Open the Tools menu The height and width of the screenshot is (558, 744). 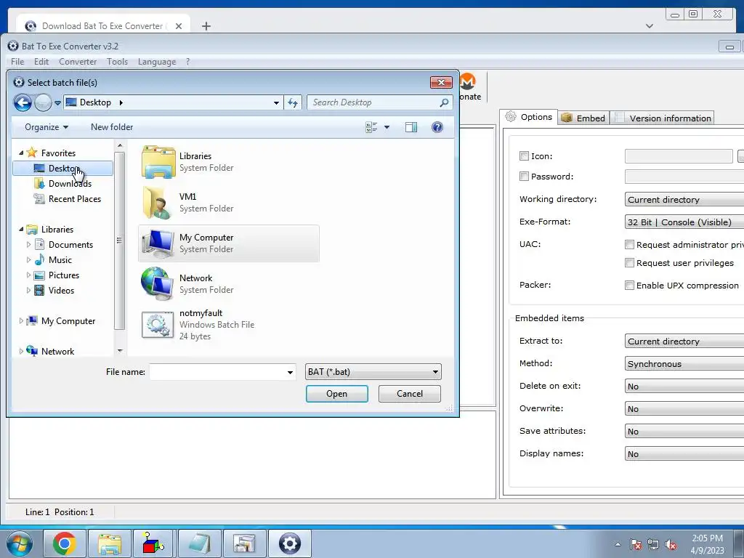pyautogui.click(x=117, y=62)
